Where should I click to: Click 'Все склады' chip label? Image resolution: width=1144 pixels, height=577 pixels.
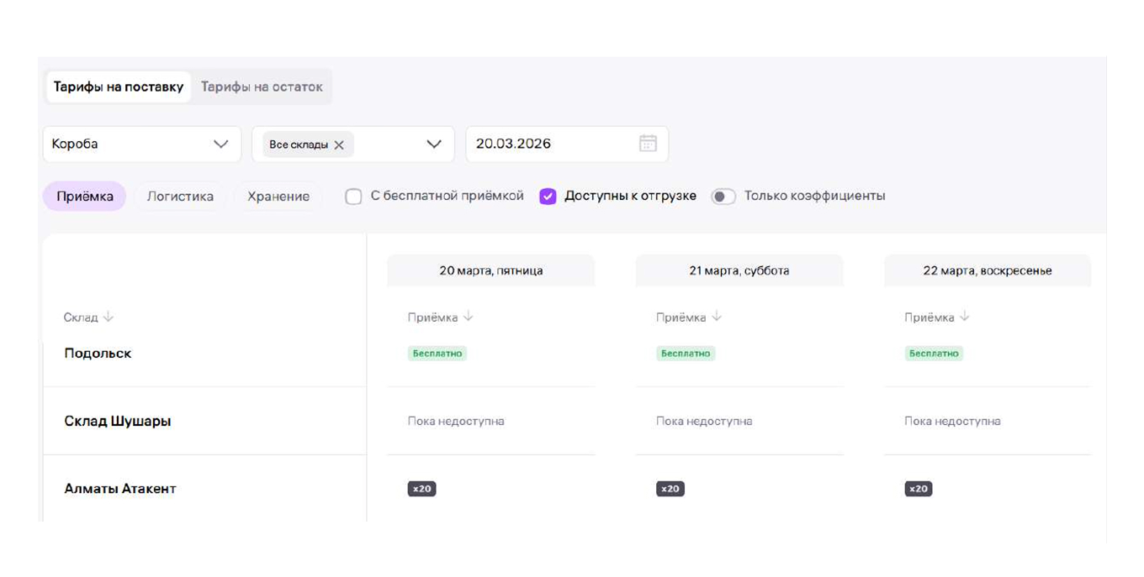point(299,144)
